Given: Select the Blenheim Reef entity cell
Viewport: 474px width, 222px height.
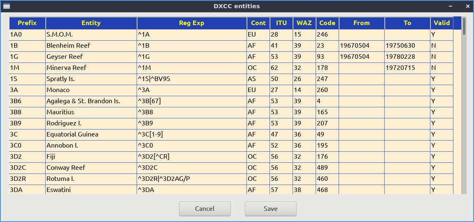Looking at the screenshot, I should [91, 46].
